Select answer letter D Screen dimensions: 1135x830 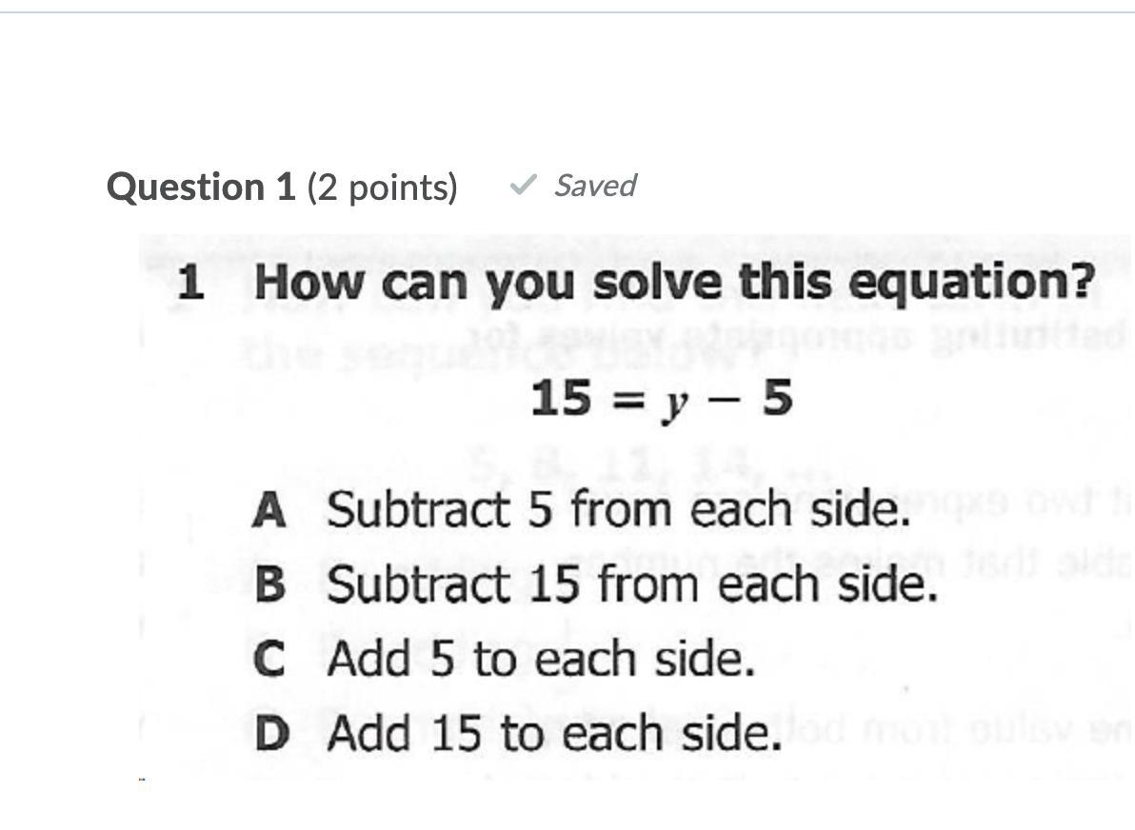tap(270, 734)
